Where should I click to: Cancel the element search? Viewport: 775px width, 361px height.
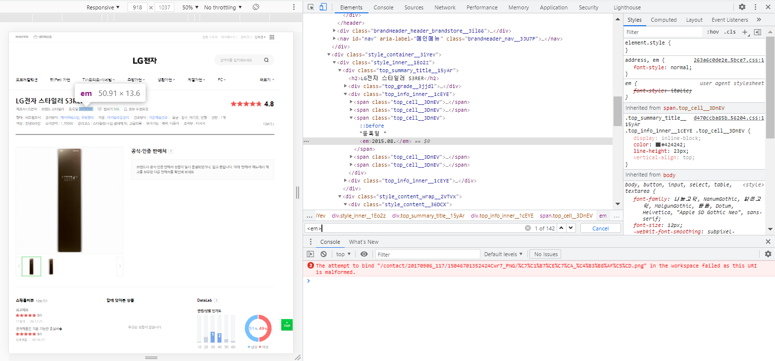[601, 228]
